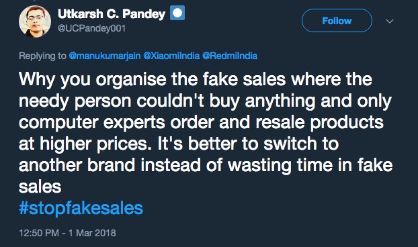The width and height of the screenshot is (418, 247).
Task: Click the 1 Mar 2018 date
Action: point(92,233)
